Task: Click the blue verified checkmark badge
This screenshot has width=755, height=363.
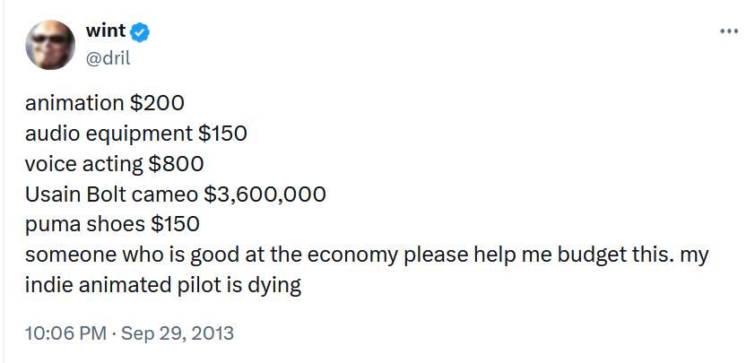Action: pyautogui.click(x=141, y=32)
